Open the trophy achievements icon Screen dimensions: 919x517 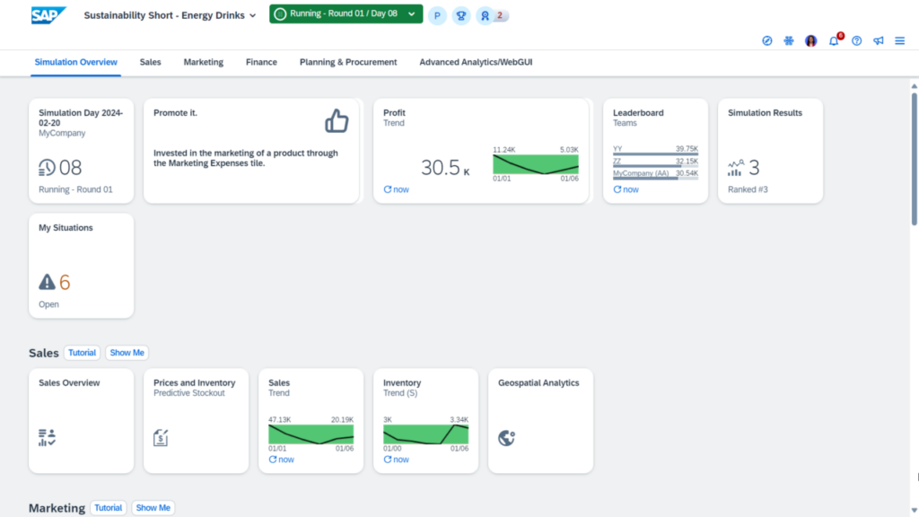coord(461,16)
